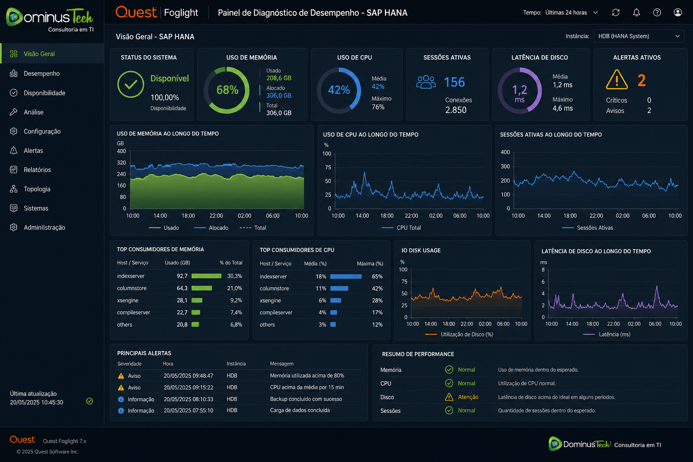This screenshot has width=693, height=462.
Task: Click the Relatórios report icon
Action: click(14, 170)
